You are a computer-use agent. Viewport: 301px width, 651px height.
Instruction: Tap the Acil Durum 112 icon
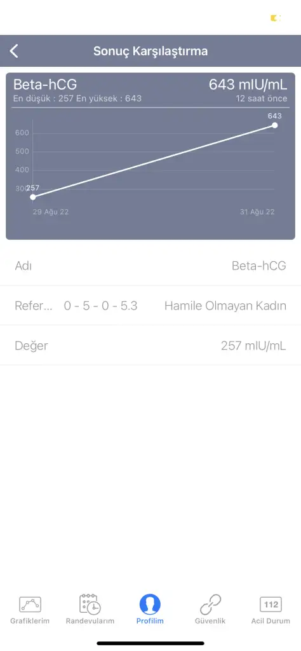271,605
